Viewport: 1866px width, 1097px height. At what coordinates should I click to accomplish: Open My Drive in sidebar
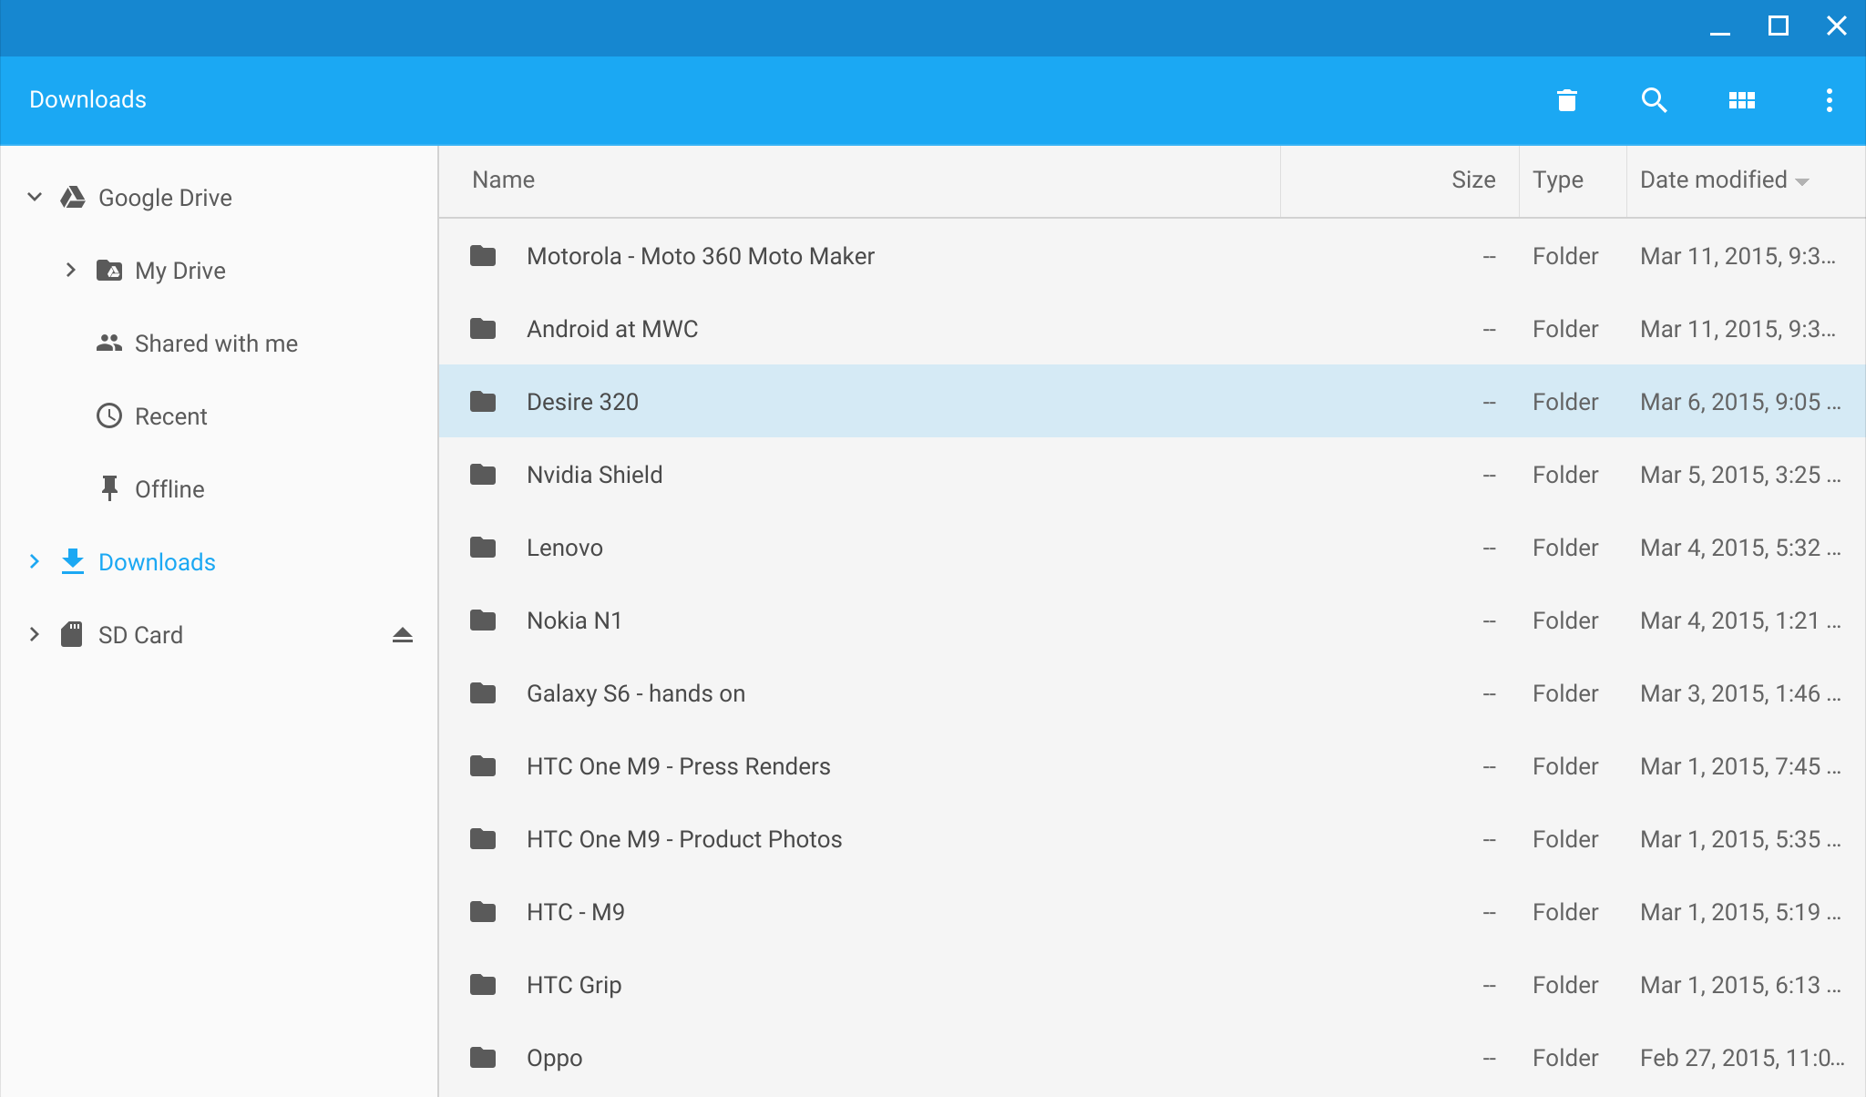[180, 271]
